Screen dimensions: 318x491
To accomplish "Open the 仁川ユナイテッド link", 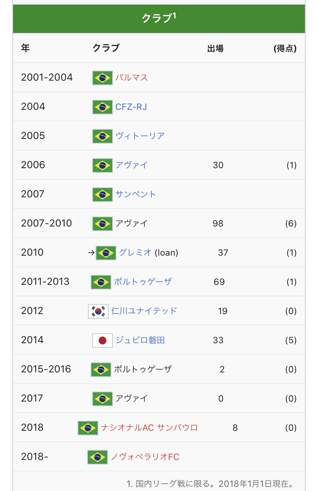I will (x=144, y=311).
